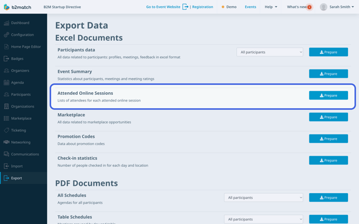Click the Check-in statistics heading
359x224 pixels.
click(x=77, y=158)
